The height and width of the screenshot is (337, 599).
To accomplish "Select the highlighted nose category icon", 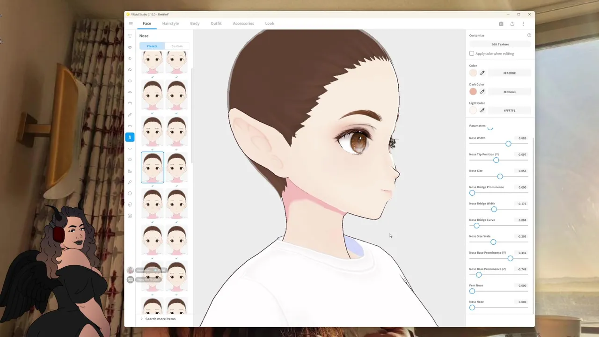I will pyautogui.click(x=130, y=137).
